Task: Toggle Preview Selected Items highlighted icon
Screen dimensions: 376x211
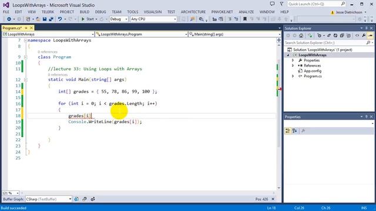Action: click(x=370, y=35)
